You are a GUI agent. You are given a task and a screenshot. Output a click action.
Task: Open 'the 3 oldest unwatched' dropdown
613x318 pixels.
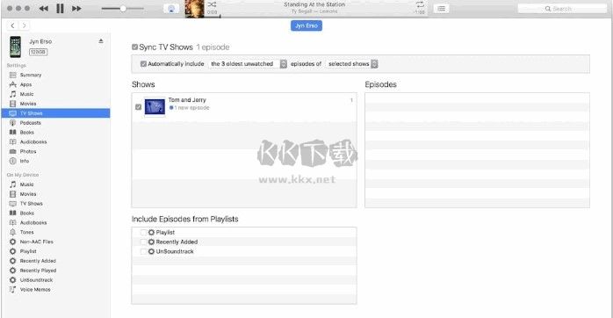pos(248,64)
